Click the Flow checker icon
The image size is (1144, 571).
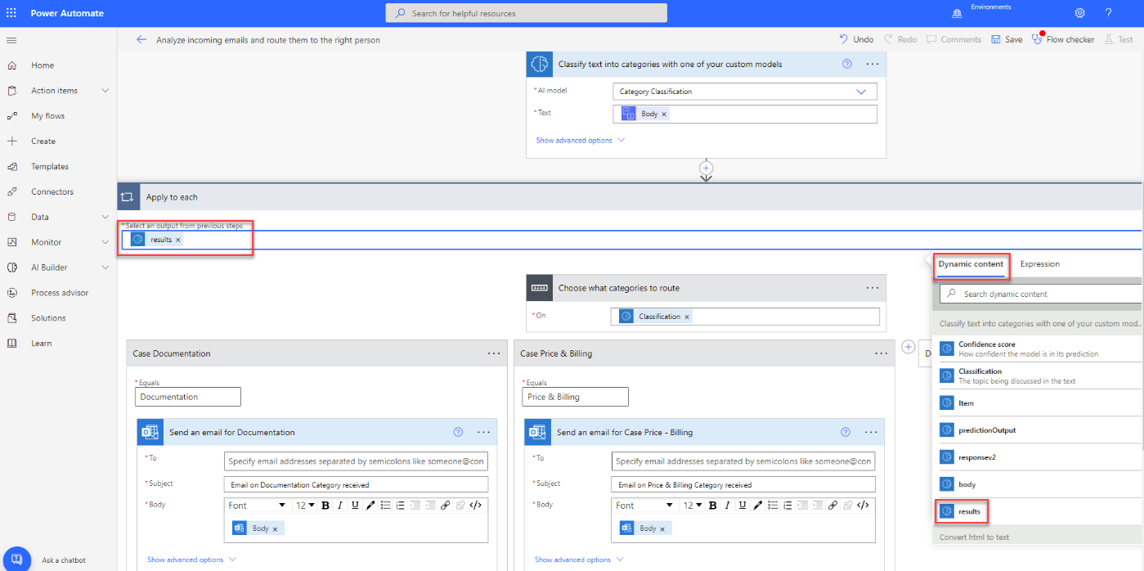point(1038,38)
